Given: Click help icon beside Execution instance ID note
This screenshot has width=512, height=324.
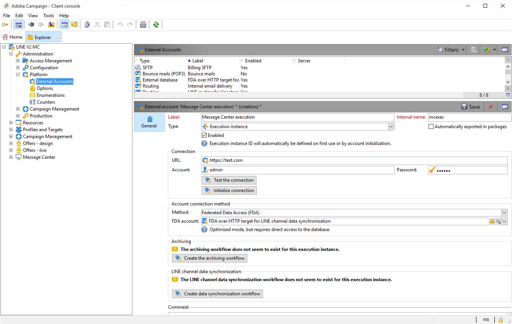Looking at the screenshot, I should pos(205,143).
